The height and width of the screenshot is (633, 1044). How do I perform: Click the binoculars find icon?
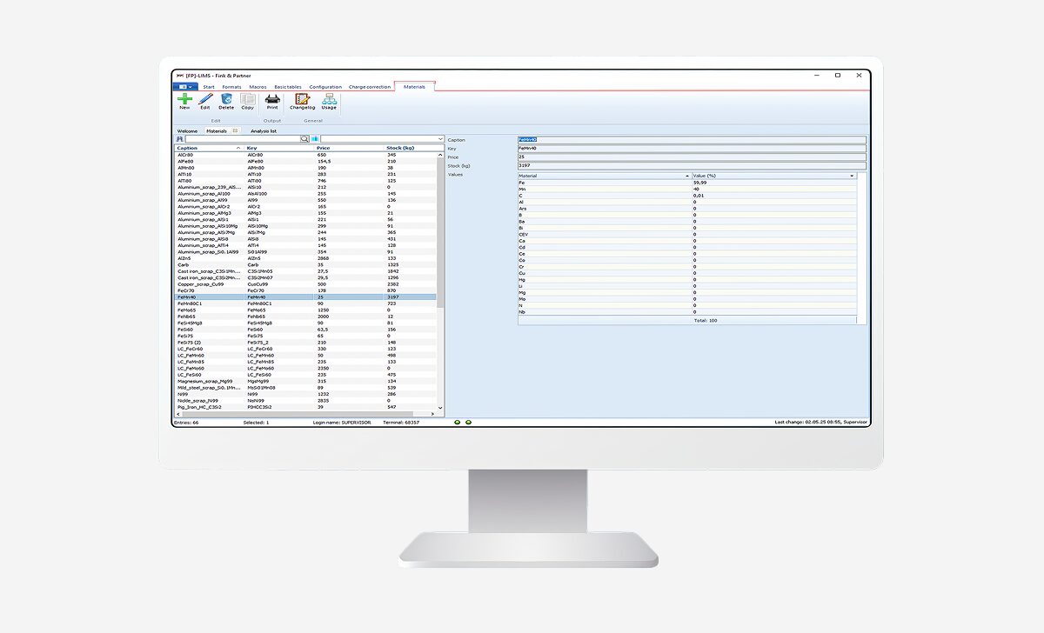click(180, 139)
